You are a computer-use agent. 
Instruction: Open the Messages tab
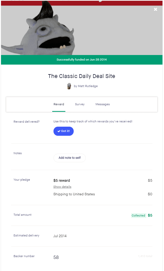(102, 104)
